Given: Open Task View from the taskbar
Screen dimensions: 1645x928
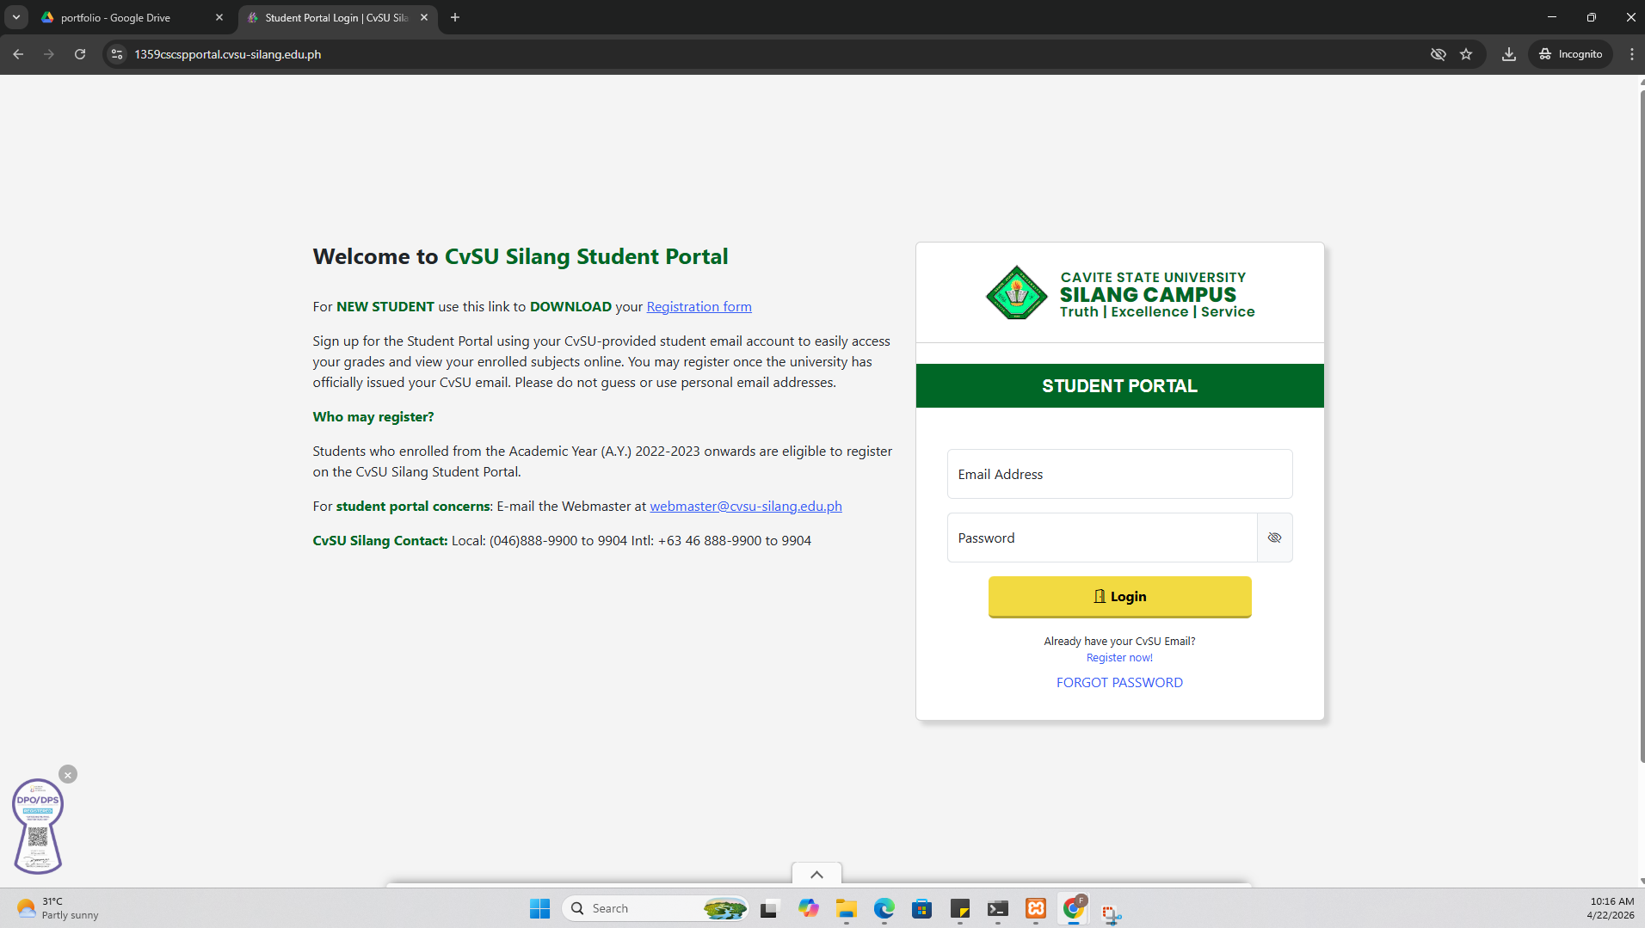Looking at the screenshot, I should point(769,908).
